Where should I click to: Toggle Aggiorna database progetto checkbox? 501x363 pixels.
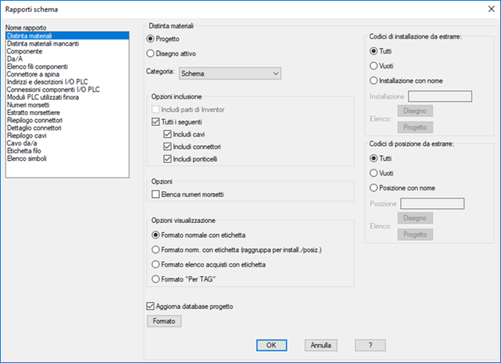point(152,306)
